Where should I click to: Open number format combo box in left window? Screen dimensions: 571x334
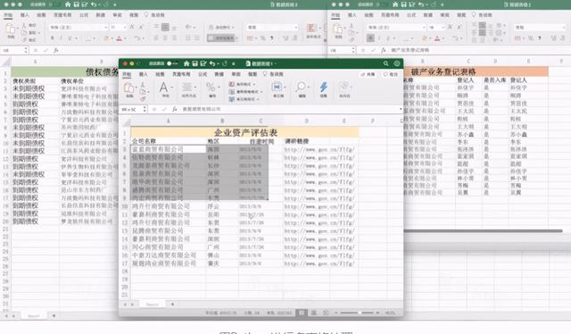(272, 28)
